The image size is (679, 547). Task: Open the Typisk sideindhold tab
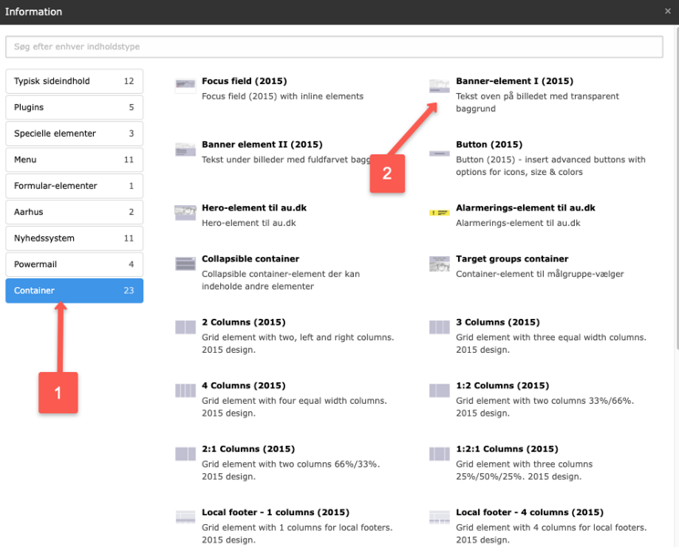(74, 81)
